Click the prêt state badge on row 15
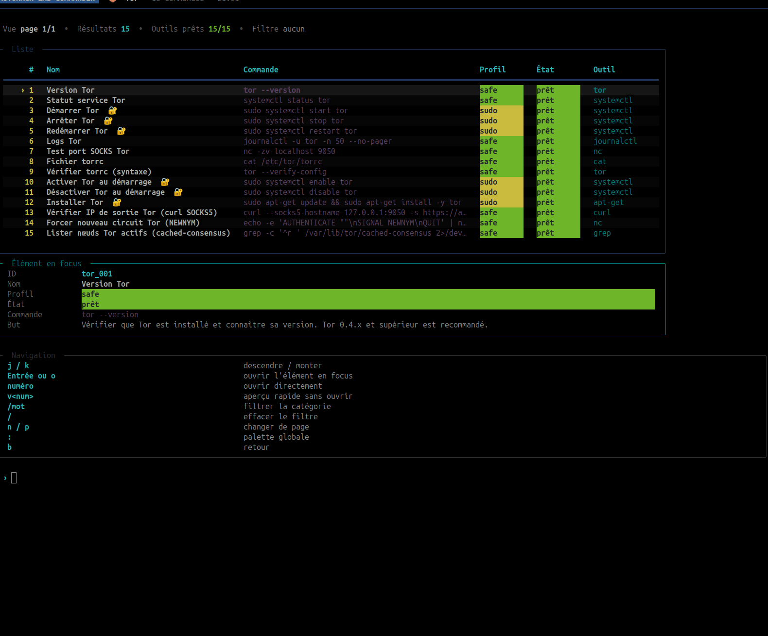The width and height of the screenshot is (768, 636). point(558,233)
